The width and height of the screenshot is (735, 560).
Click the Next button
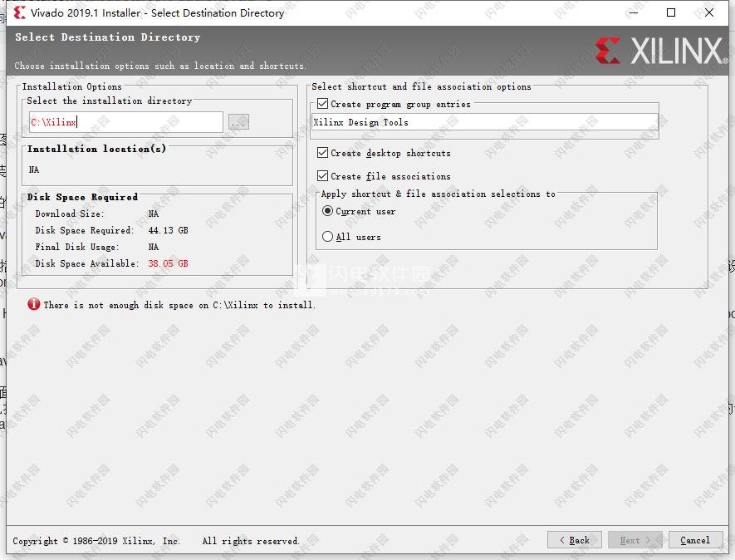(x=635, y=540)
